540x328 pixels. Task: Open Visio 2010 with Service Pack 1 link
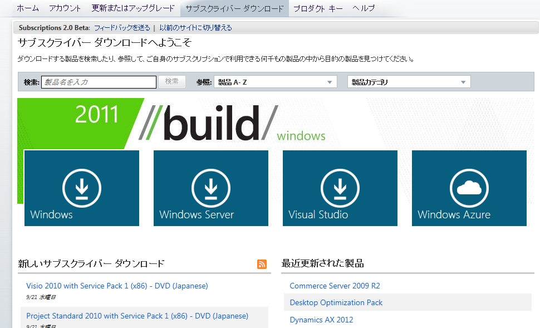[117, 286]
